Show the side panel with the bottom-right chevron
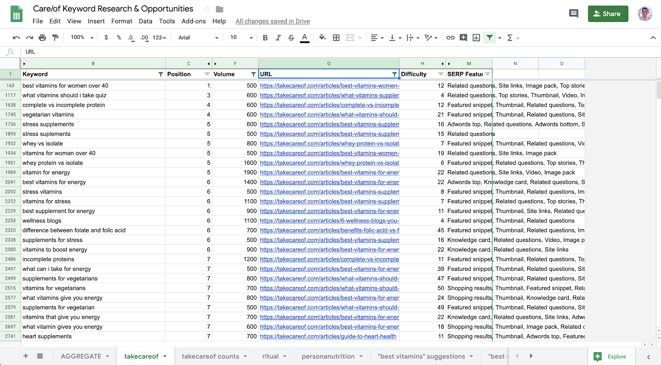 pos(649,357)
